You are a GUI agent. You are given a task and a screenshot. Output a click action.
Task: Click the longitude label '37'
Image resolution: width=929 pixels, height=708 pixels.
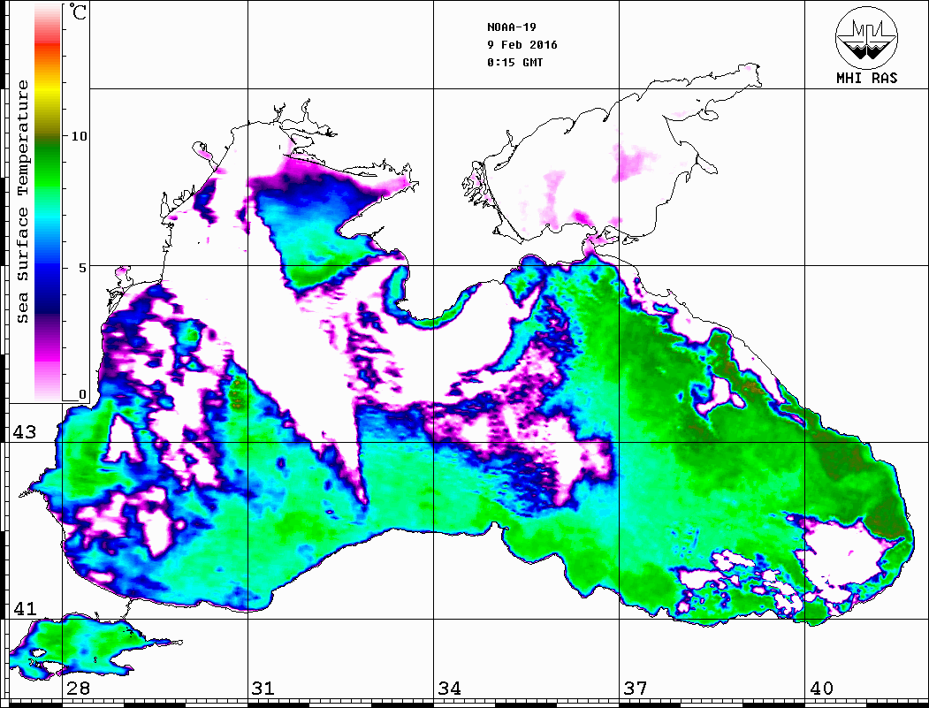point(636,689)
